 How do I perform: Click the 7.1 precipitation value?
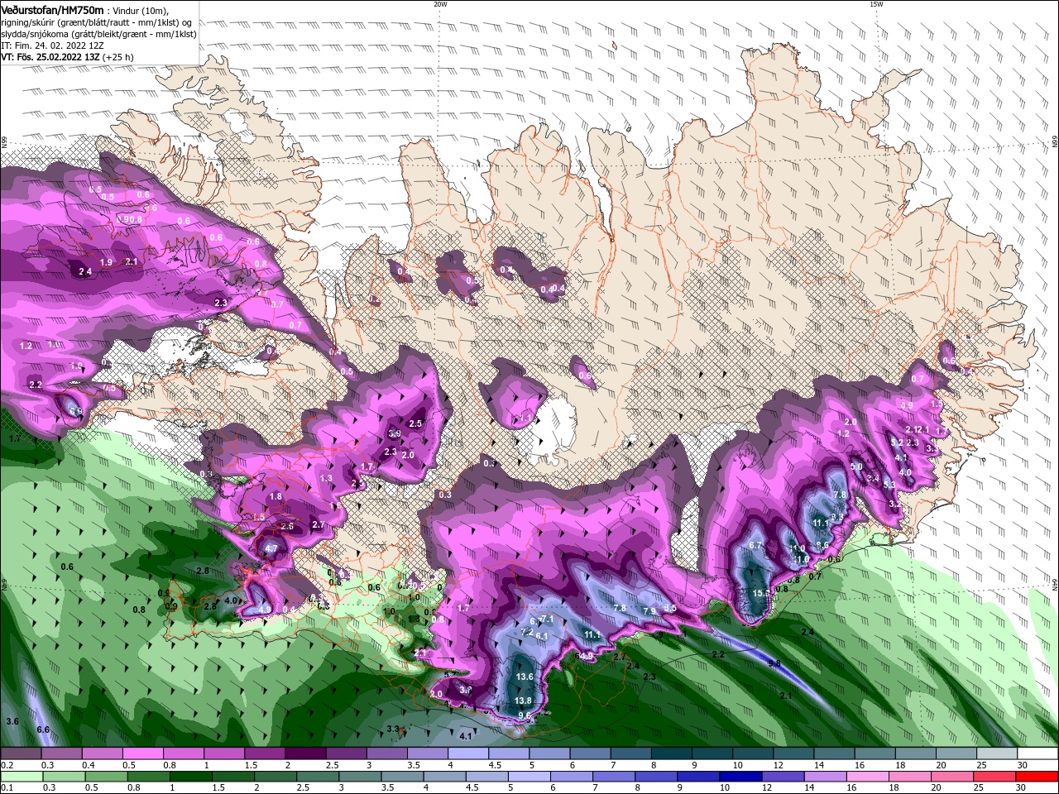point(547,619)
